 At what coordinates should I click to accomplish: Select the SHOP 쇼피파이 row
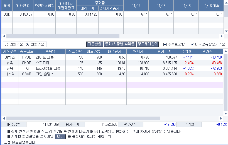50,63
